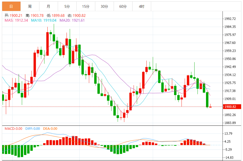
Task: Click the 收:1900.82 close price value
Action: [x=77, y=15]
